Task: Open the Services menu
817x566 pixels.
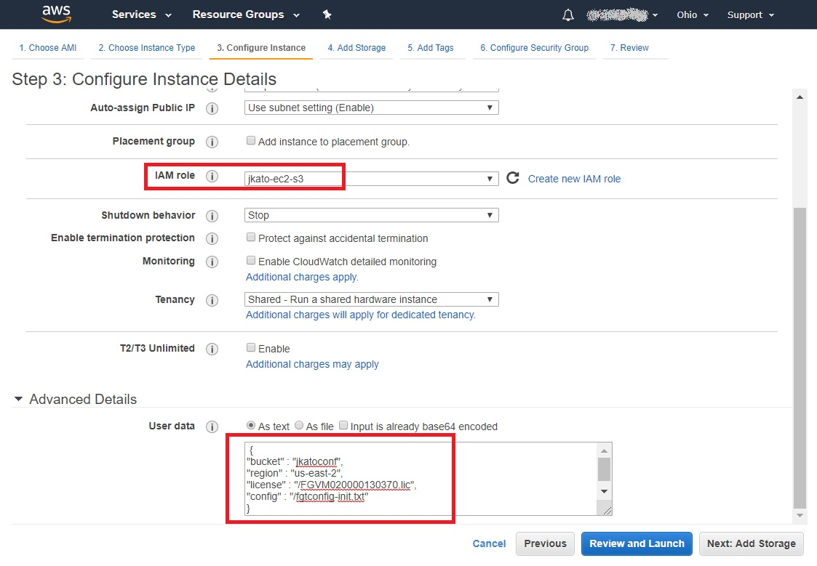Action: click(141, 15)
